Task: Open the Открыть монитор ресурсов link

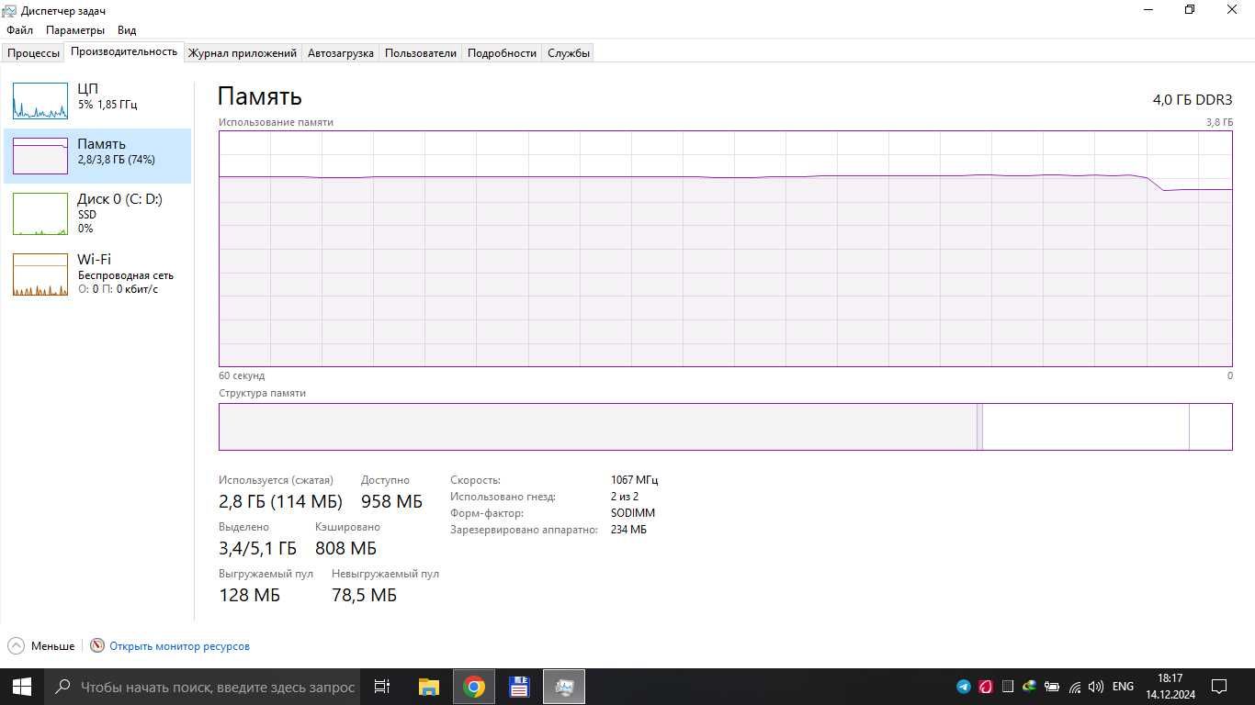Action: (179, 646)
